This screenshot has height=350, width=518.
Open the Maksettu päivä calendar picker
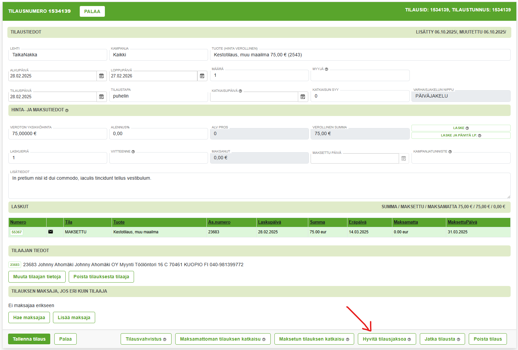point(404,159)
